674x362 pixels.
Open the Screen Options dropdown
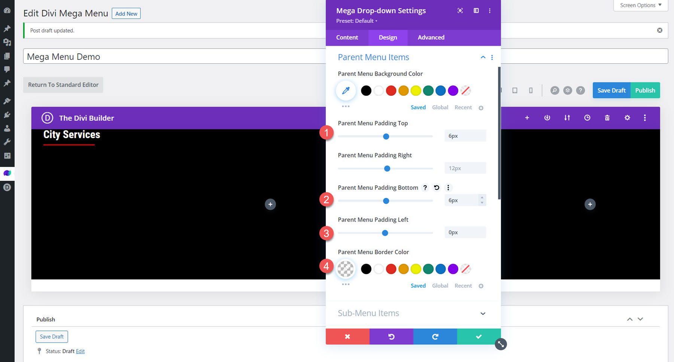[x=640, y=5]
